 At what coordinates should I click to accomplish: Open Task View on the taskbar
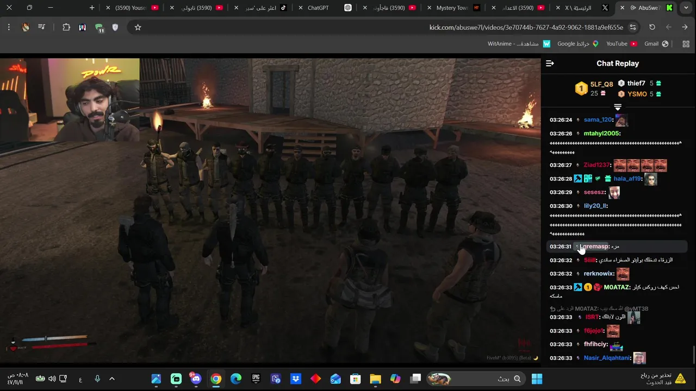pyautogui.click(x=415, y=379)
